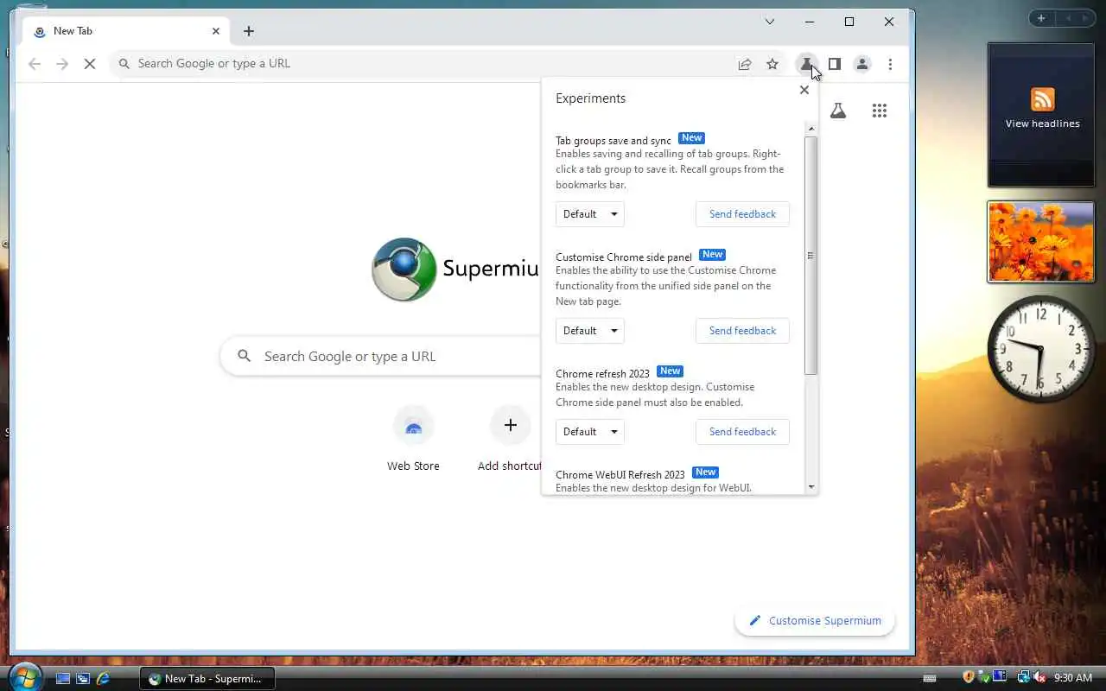Click the flower slideshow gadget

coord(1041,242)
